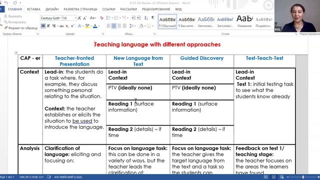This screenshot has height=180, width=320.
Task: Increase font size with grow font icon
Action: click(x=79, y=18)
